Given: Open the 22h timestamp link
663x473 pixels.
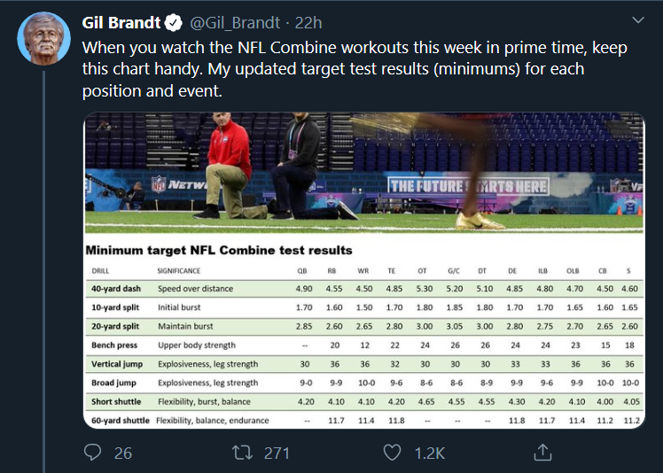Looking at the screenshot, I should 308,23.
